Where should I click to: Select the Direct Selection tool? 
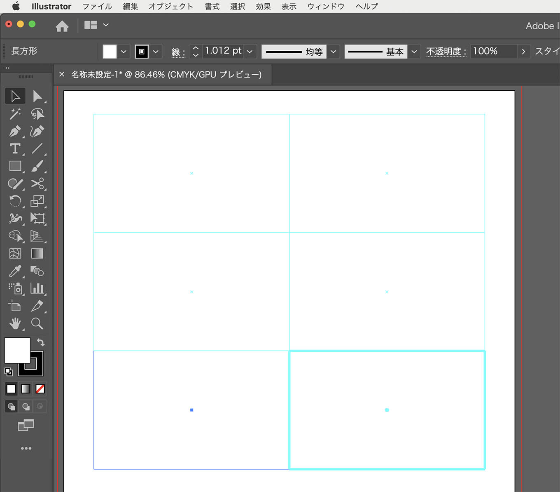[37, 96]
